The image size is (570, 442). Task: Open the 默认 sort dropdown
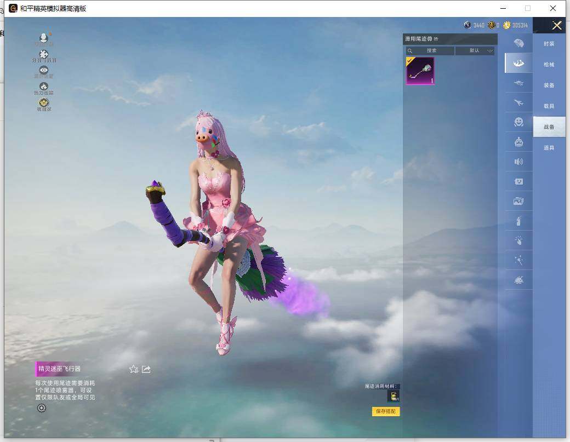point(475,50)
